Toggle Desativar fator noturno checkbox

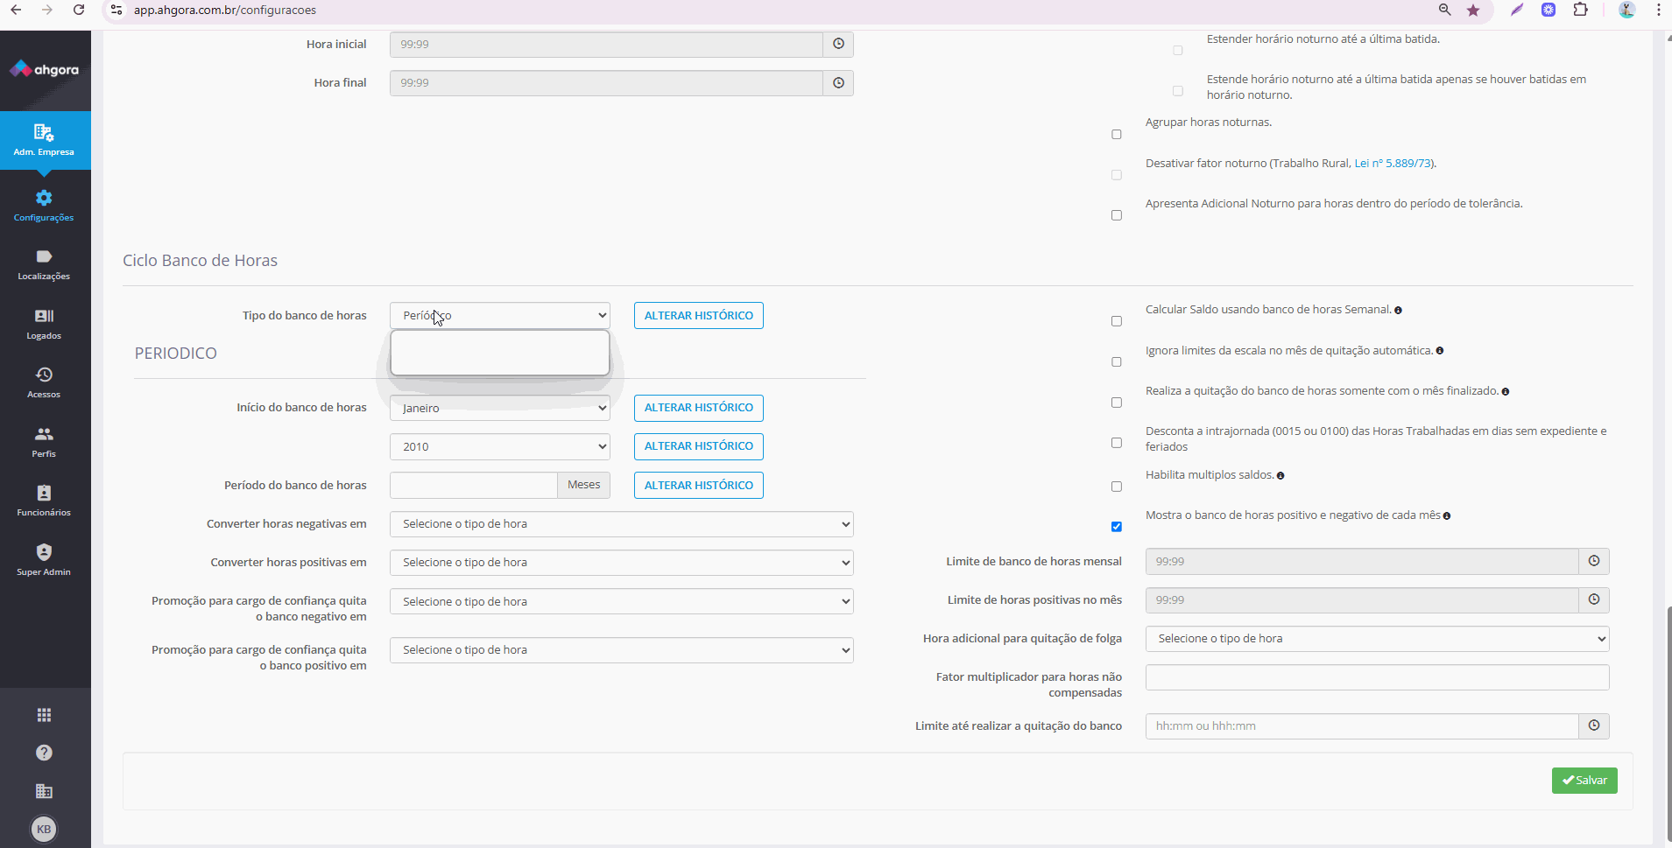[x=1117, y=175]
